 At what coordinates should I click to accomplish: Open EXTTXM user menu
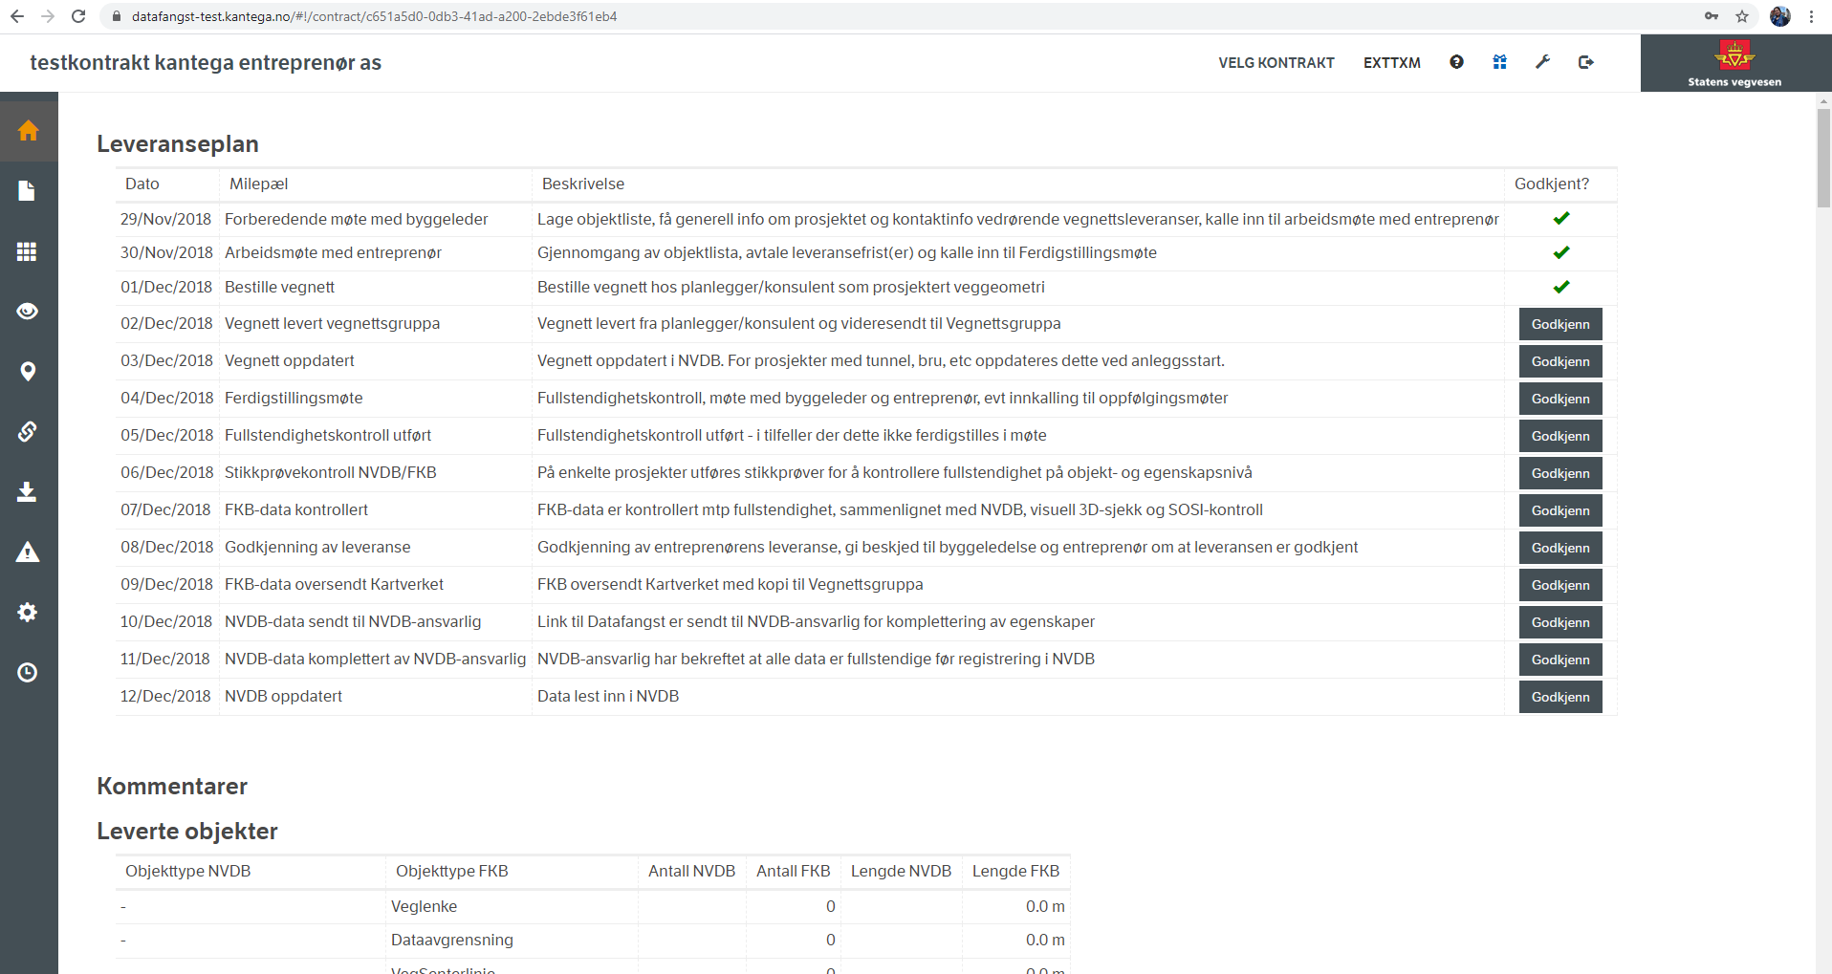[1392, 63]
